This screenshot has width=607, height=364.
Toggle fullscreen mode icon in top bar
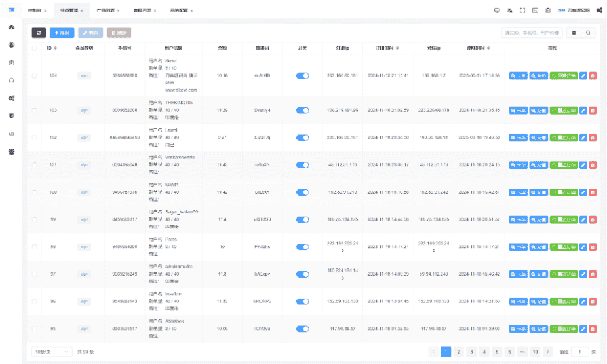click(x=522, y=10)
